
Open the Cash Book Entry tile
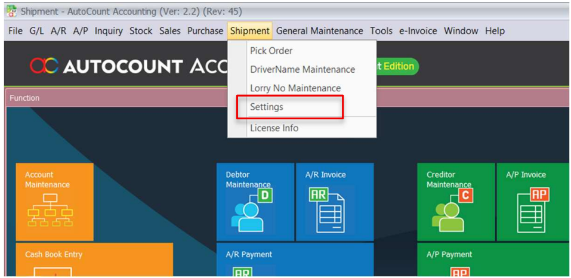pos(94,260)
